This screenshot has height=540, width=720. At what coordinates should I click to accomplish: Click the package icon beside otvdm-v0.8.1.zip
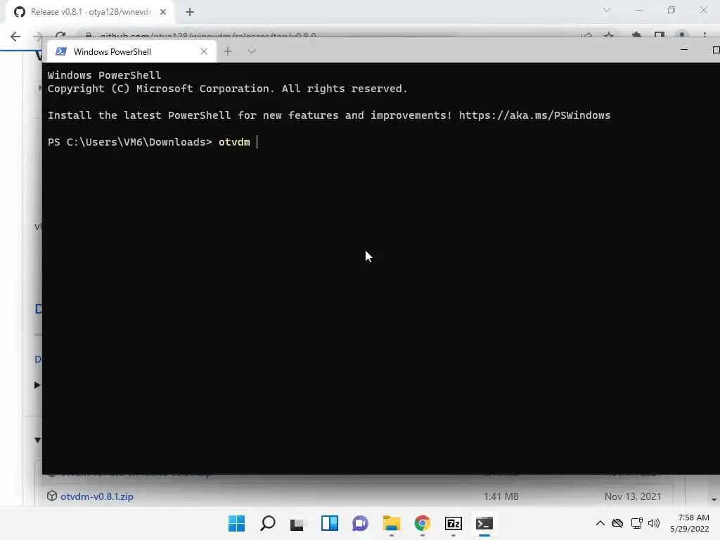click(52, 496)
